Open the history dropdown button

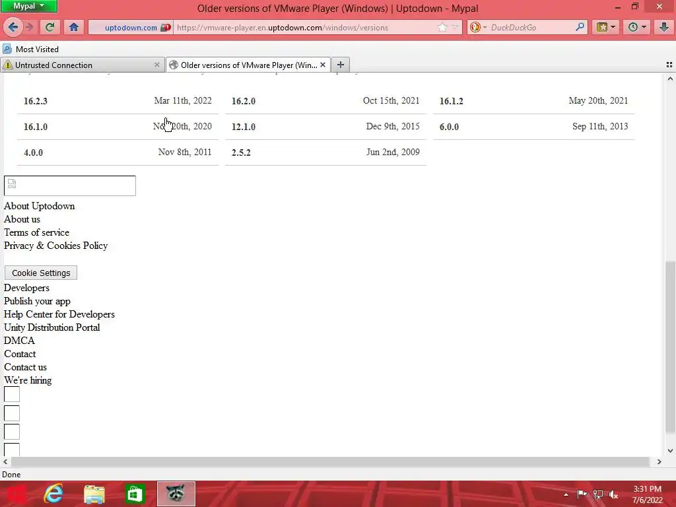(637, 27)
